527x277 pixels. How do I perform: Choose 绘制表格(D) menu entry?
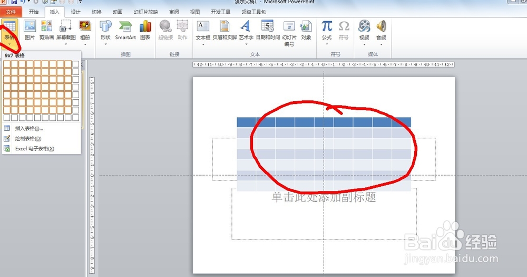[x=41, y=138]
